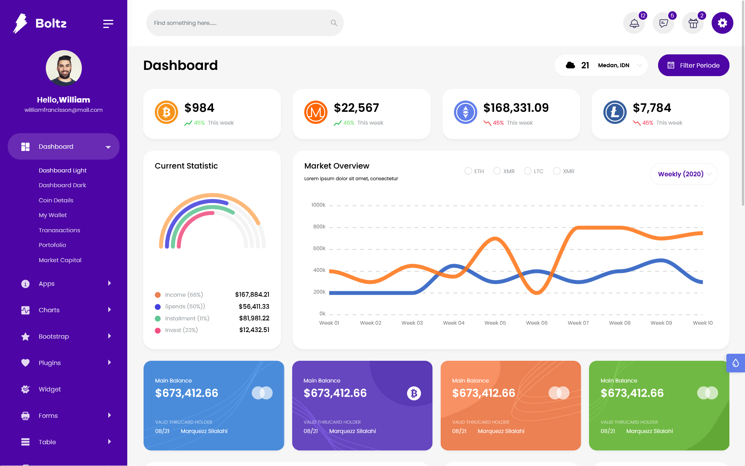Click the floating water-drop theme icon
Screen dimensions: 745x466
point(735,363)
